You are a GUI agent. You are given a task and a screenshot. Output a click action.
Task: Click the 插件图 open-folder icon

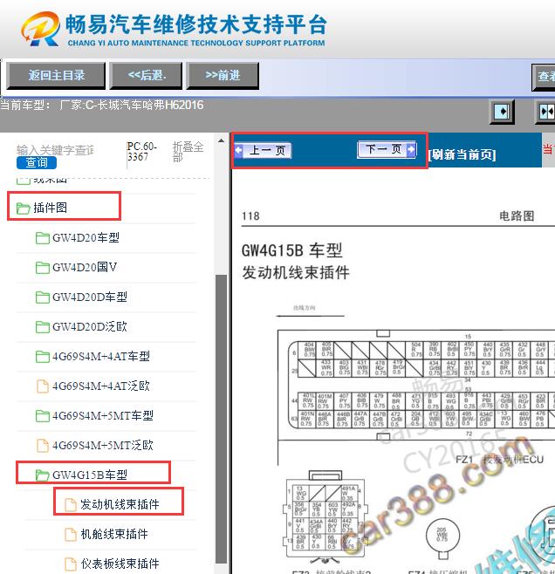coord(23,208)
